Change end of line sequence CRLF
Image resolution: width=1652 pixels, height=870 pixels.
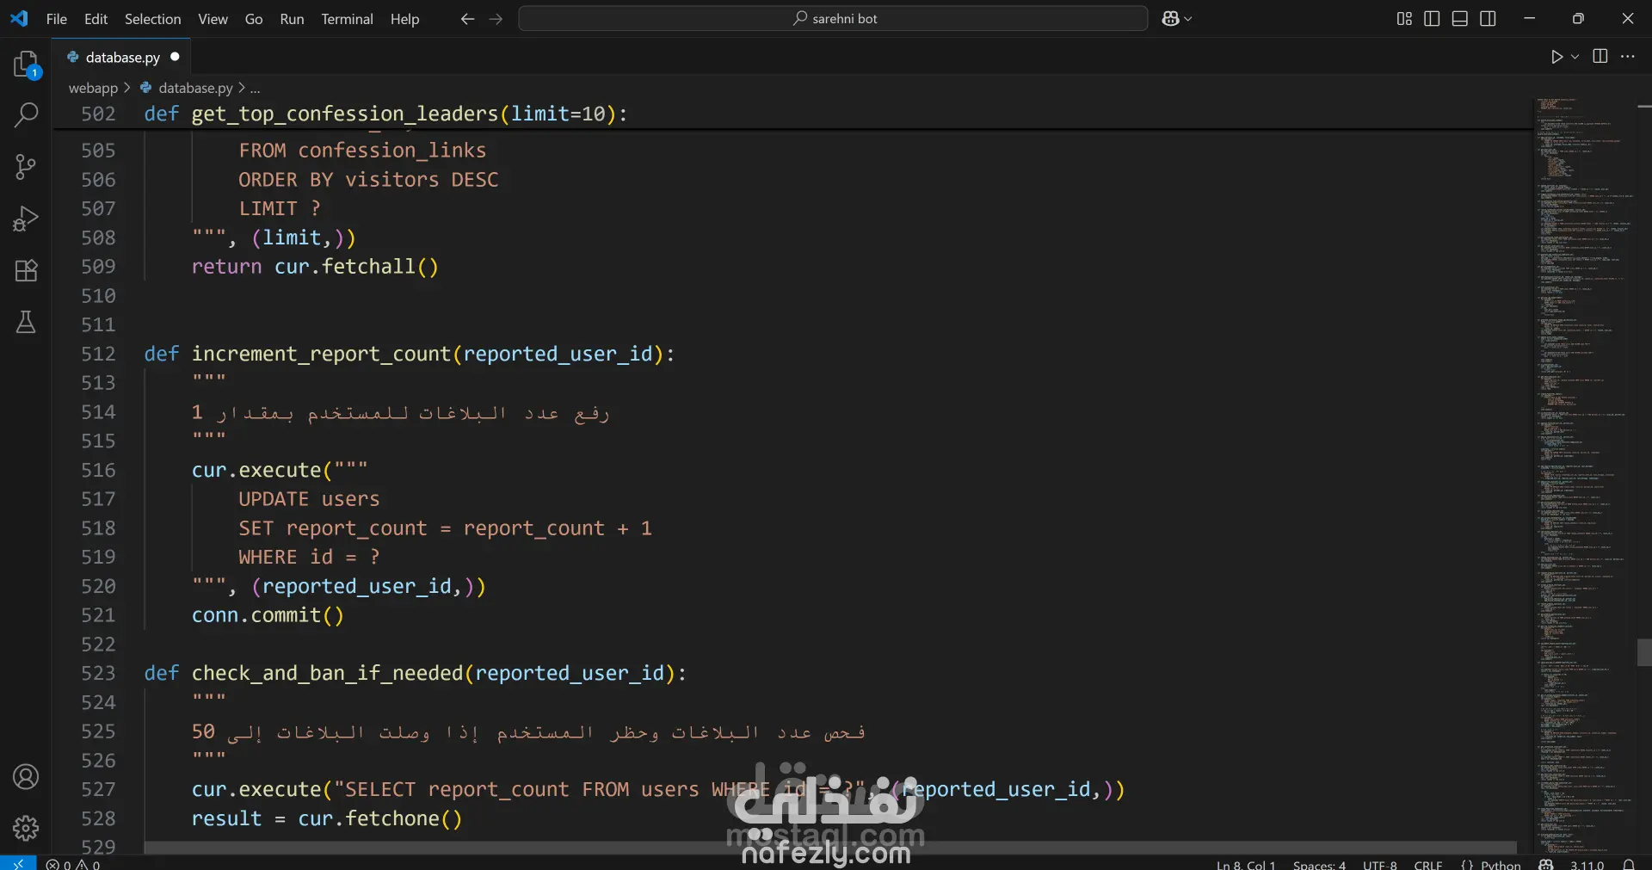click(1428, 864)
